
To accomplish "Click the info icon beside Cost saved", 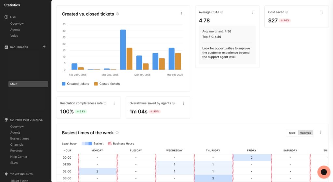I will pyautogui.click(x=286, y=12).
